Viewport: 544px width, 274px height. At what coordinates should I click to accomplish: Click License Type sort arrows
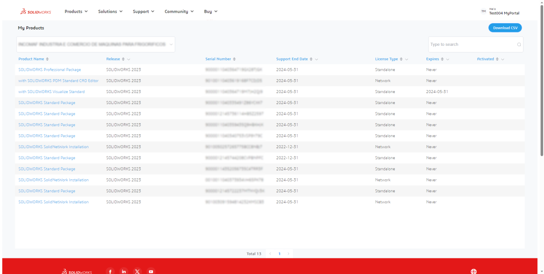pos(401,59)
